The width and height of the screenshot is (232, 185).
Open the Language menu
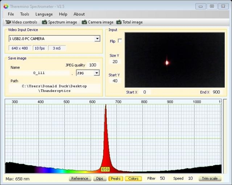44,14
